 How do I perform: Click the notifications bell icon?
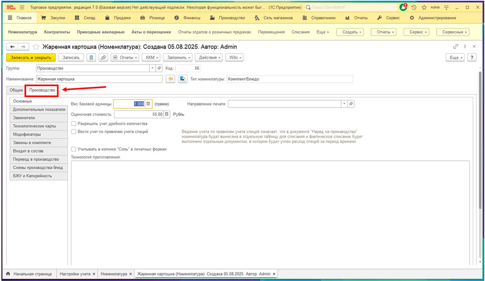pyautogui.click(x=404, y=7)
